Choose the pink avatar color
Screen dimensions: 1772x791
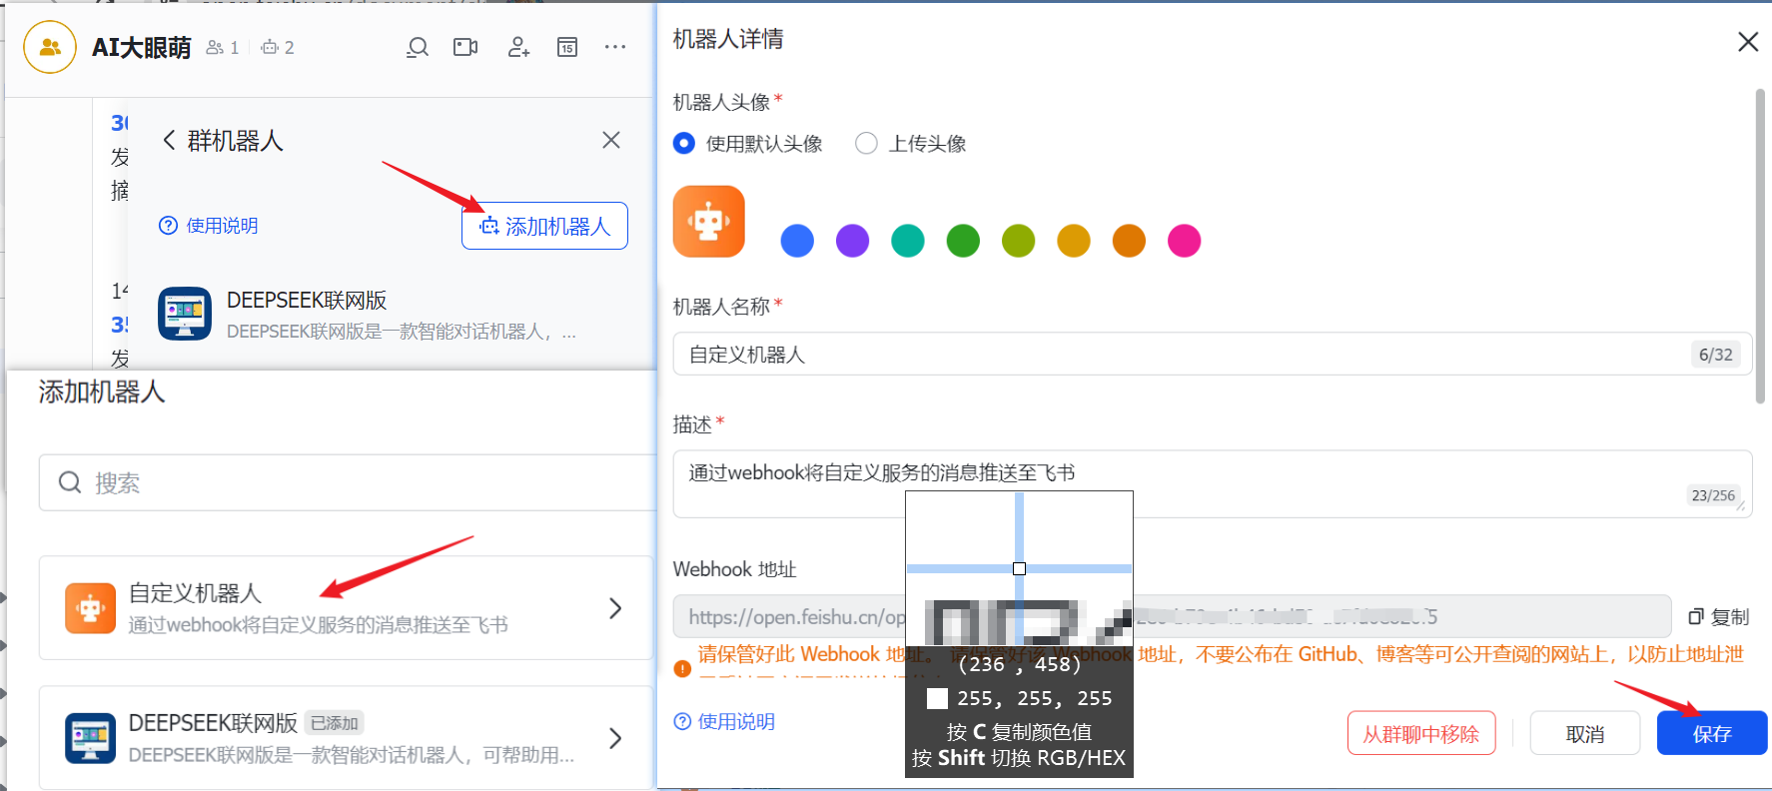1185,241
